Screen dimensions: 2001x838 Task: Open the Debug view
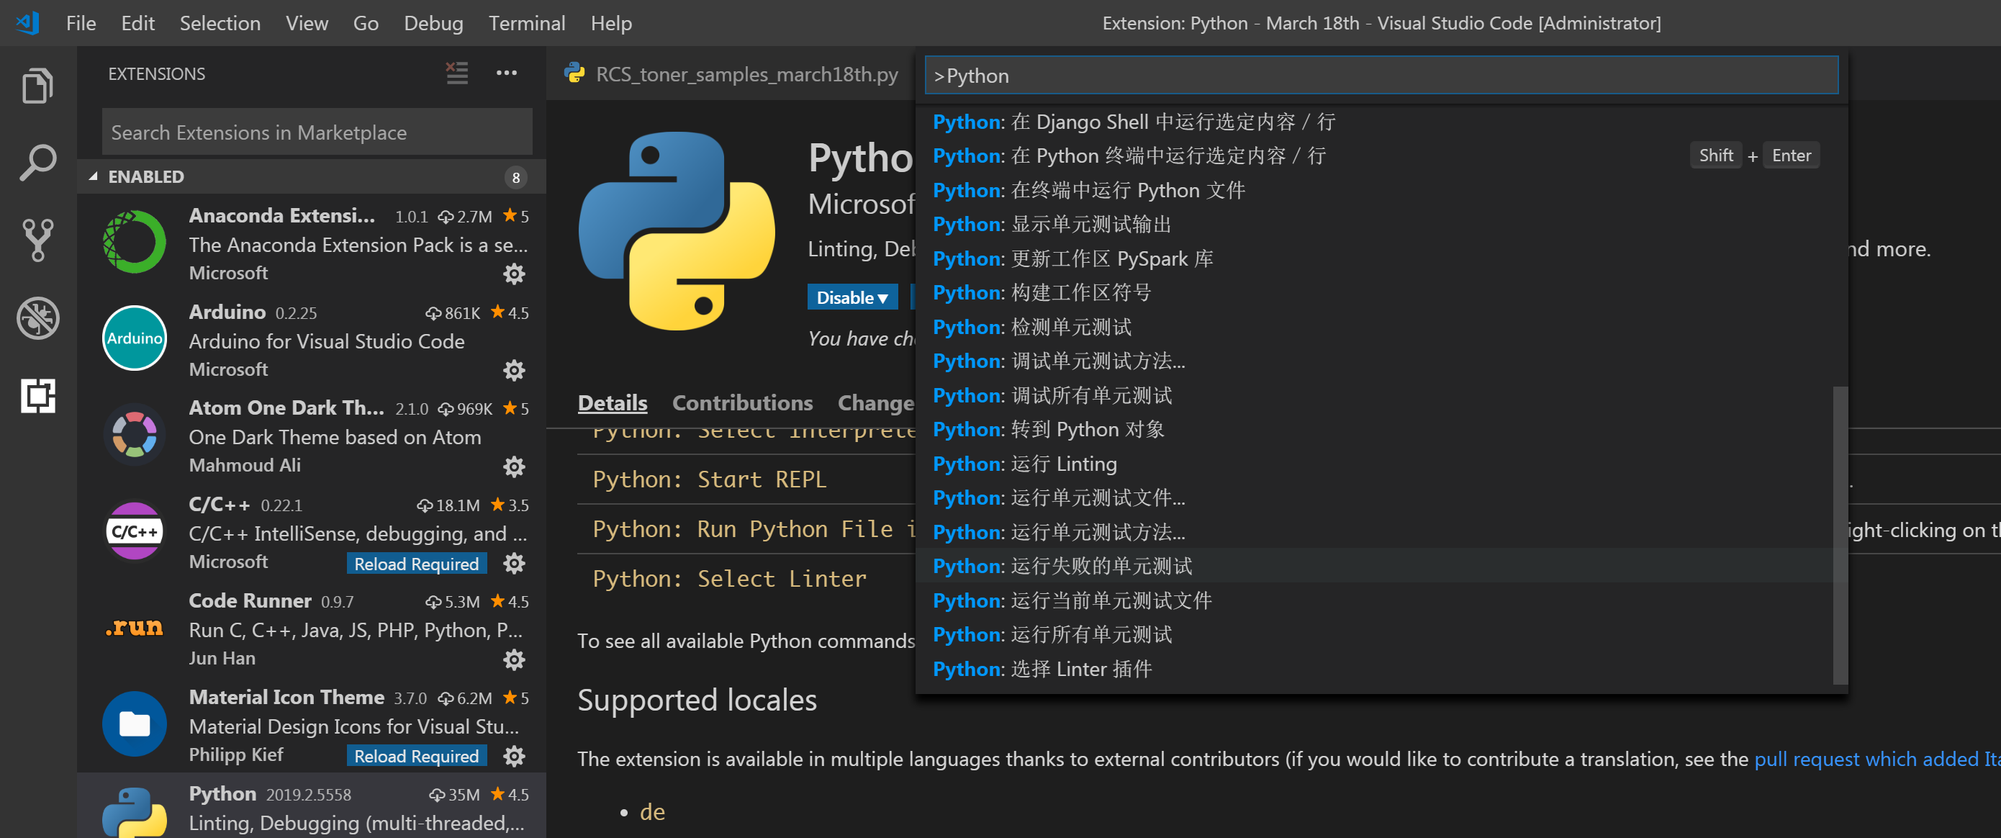[37, 318]
